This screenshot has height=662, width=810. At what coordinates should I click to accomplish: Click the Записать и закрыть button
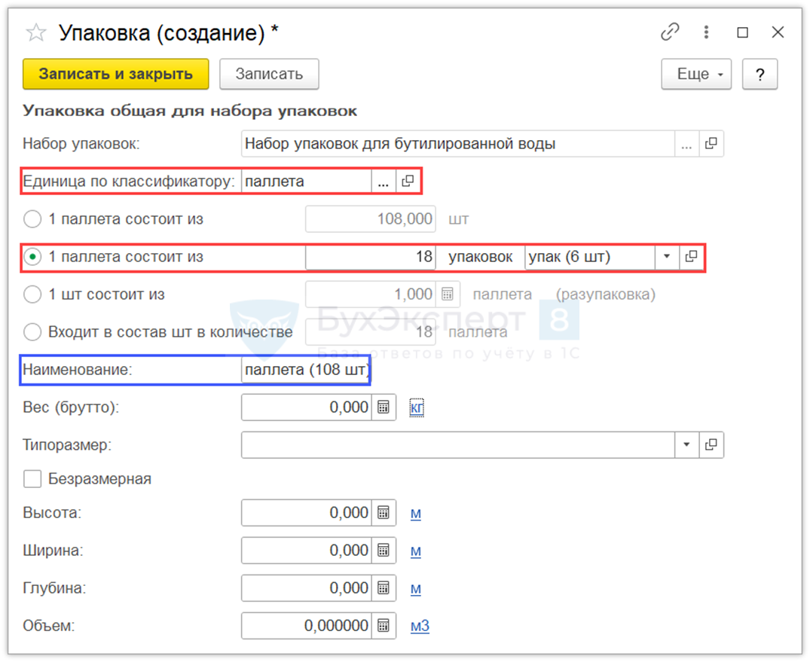(x=115, y=74)
